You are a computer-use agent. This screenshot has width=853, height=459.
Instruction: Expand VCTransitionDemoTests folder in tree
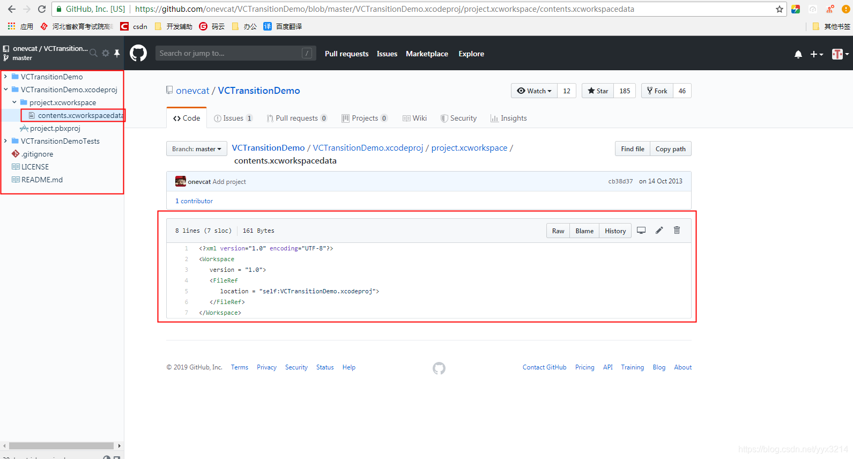(5, 141)
